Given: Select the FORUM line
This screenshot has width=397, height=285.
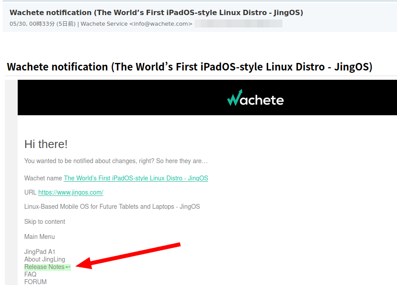Looking at the screenshot, I should 35,282.
